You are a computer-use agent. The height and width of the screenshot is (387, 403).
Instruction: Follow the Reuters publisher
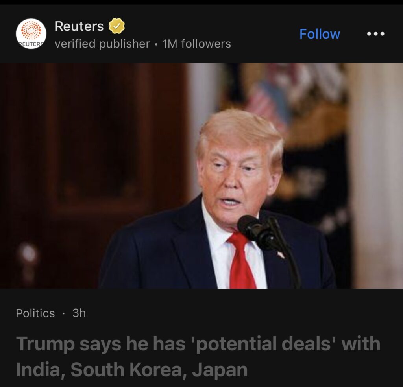[320, 34]
